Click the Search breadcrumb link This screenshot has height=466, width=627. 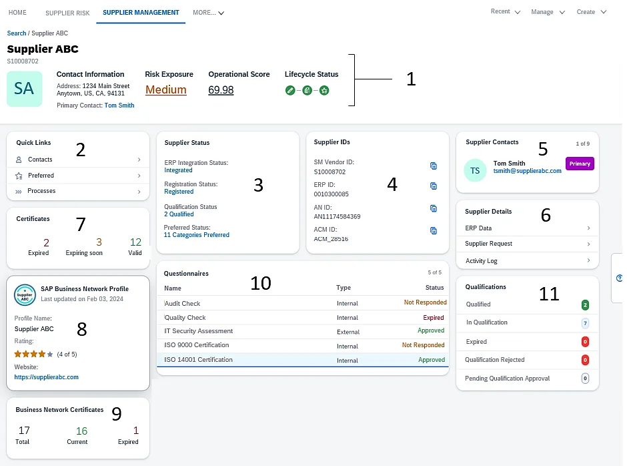17,33
